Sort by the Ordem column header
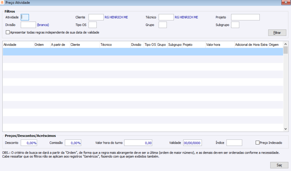The image size is (291, 171). pos(42,45)
